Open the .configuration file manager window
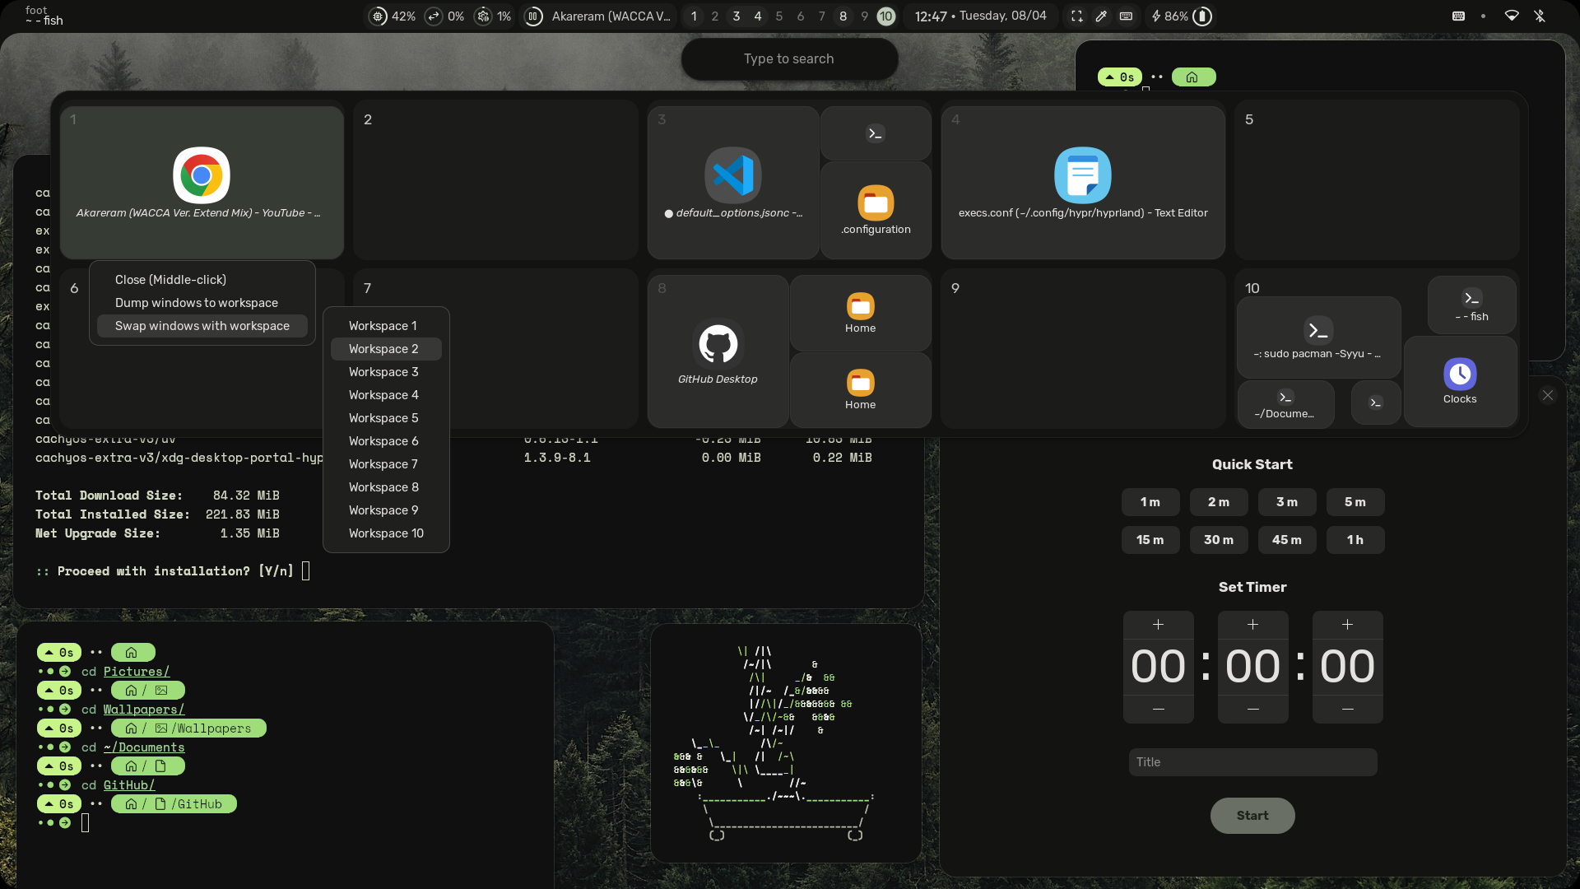Image resolution: width=1580 pixels, height=889 pixels. tap(876, 210)
